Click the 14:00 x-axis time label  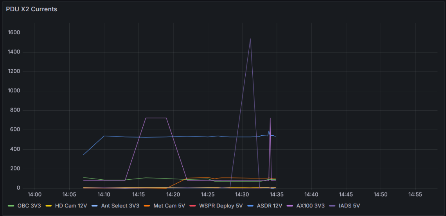pos(35,195)
